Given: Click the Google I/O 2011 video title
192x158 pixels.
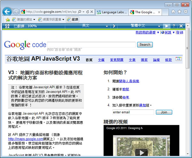Looking at the screenshot, I should (124, 128).
